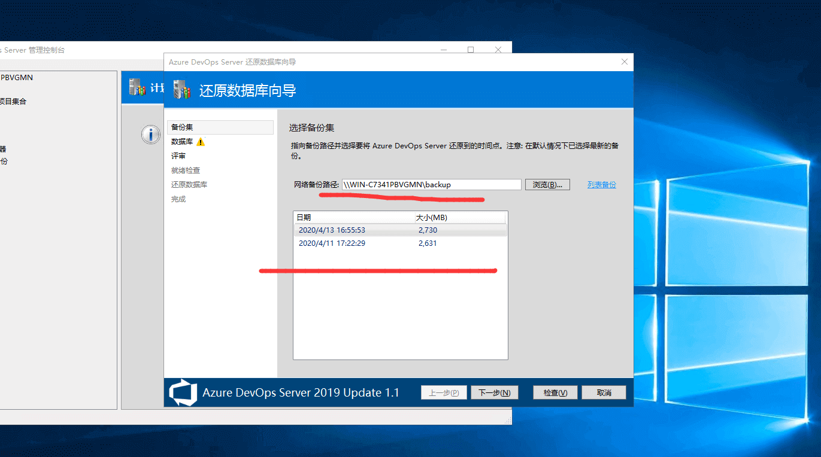This screenshot has width=821, height=457.
Task: Select the 备份集 step in the sidebar
Action: click(x=182, y=127)
